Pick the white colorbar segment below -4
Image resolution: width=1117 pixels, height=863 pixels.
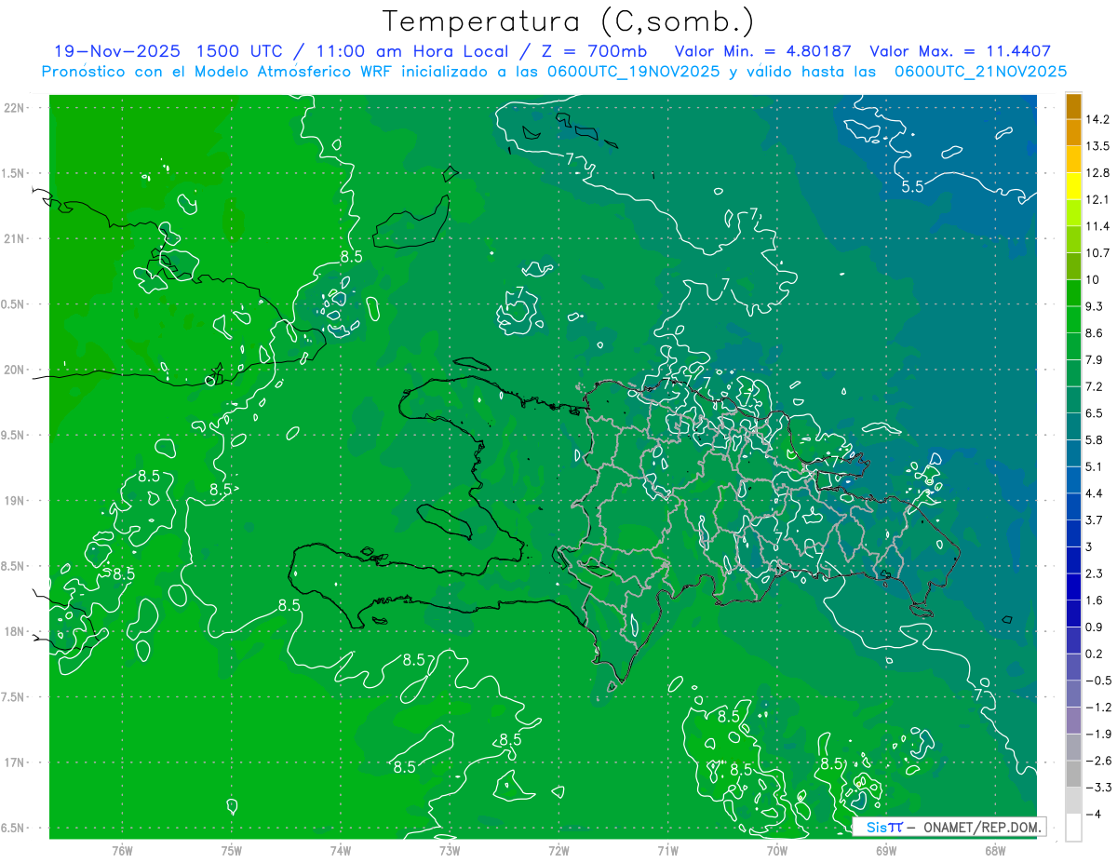(1073, 827)
